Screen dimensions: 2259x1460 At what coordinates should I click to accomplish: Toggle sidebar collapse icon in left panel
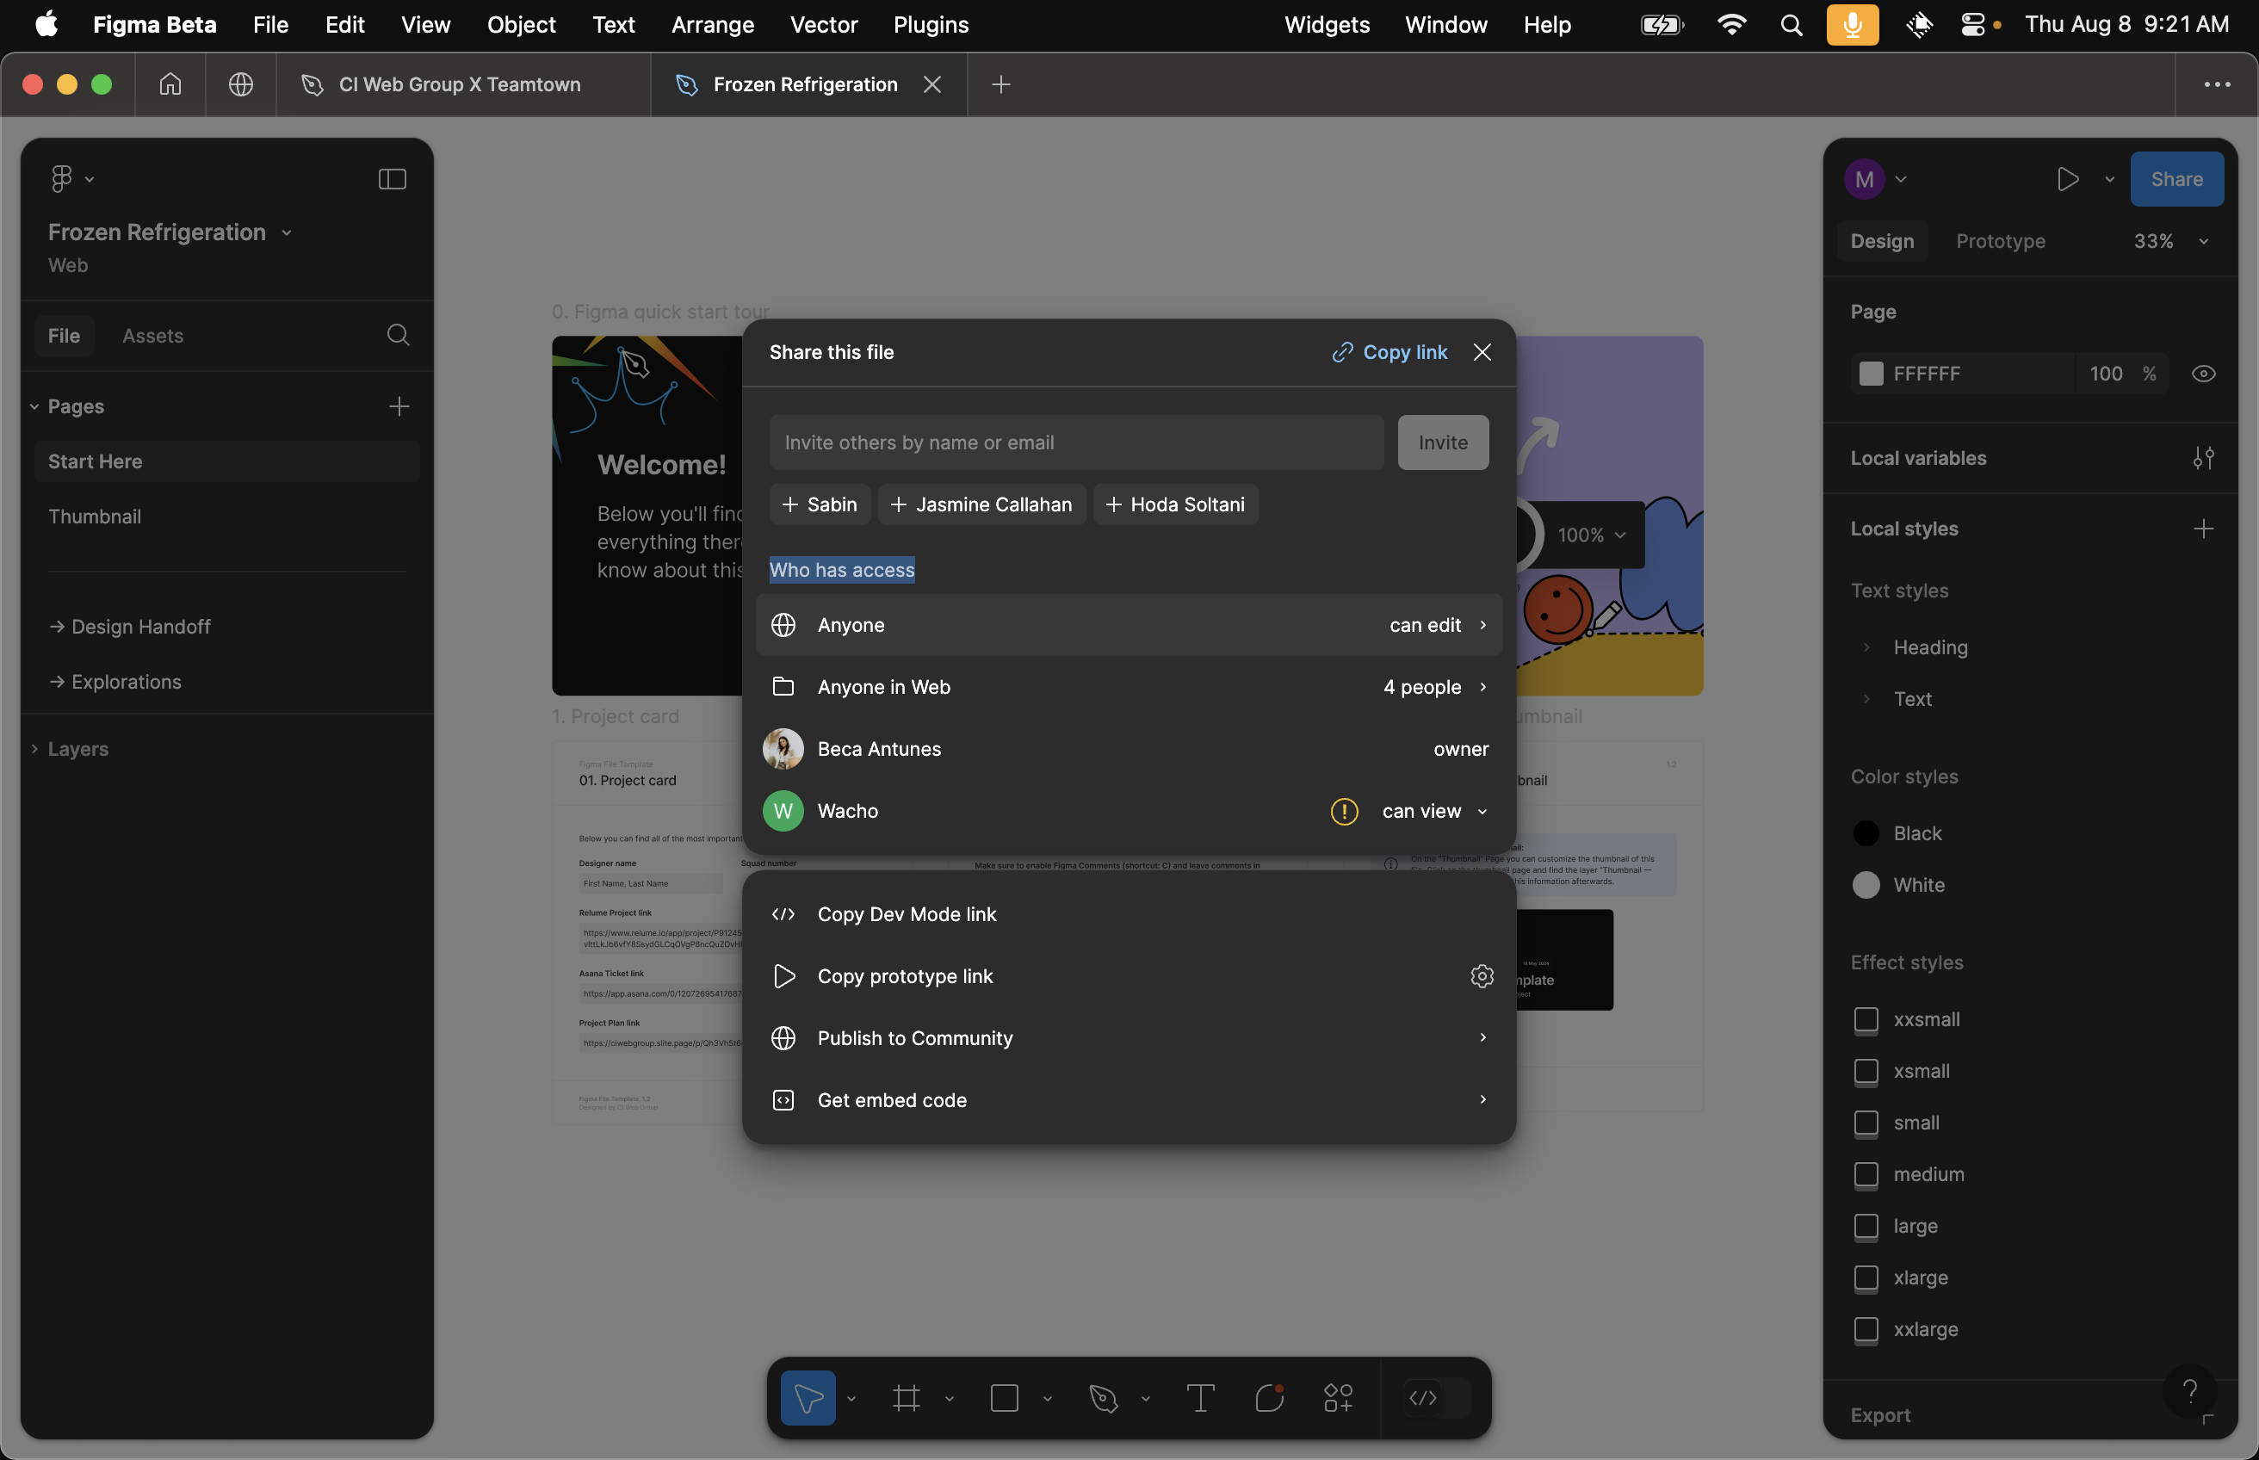pos(392,179)
